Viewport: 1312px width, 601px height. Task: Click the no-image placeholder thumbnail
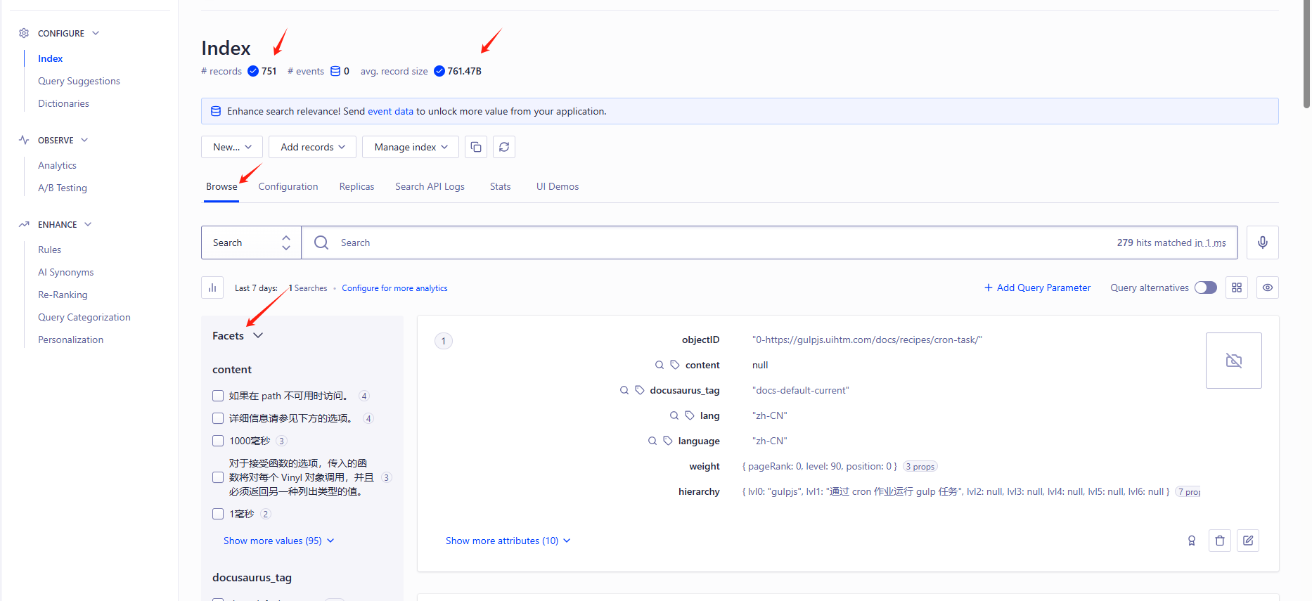[1234, 361]
